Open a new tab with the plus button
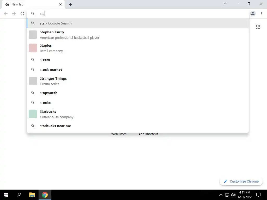Screen dimensions: 267x200 pos(70,4)
